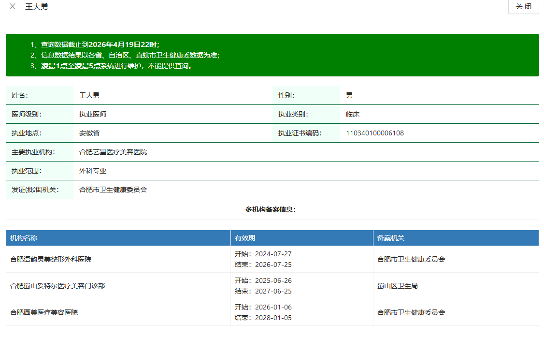Screen dimensions: 544x353
Task: Click the 蜀山区卫生局 filing authority cell
Action: point(397,286)
